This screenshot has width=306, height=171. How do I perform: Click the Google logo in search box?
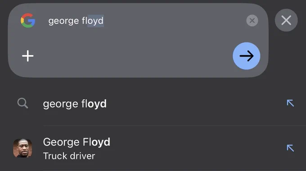28,21
